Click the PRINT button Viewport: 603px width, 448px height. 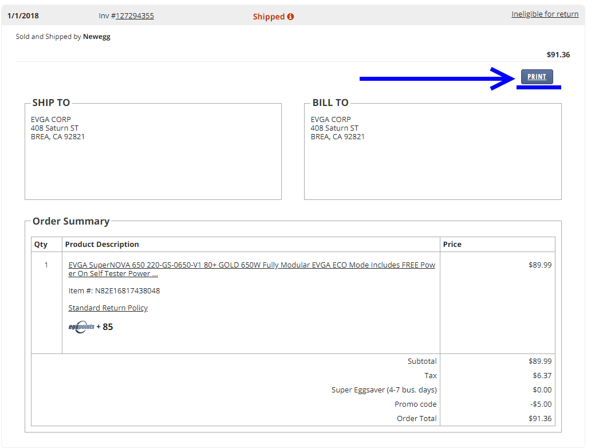537,77
